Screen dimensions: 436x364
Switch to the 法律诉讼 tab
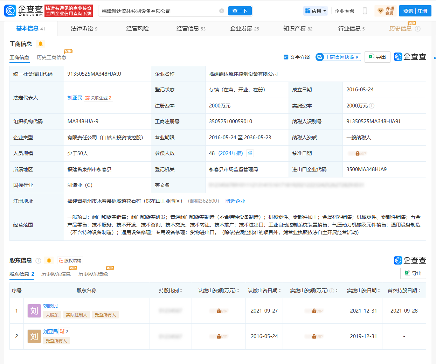coord(84,29)
